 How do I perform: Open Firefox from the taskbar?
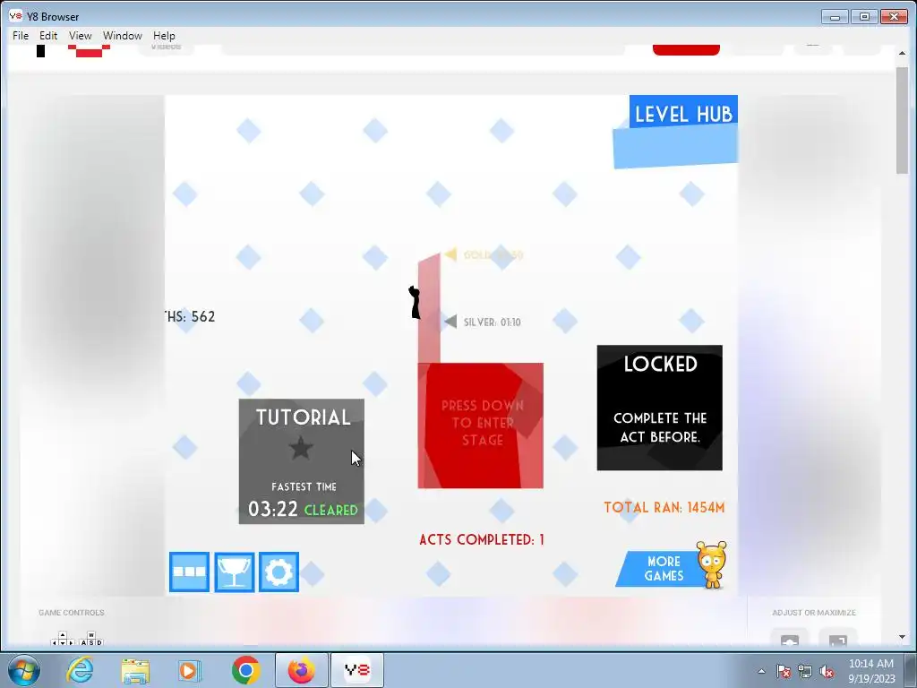tap(301, 670)
